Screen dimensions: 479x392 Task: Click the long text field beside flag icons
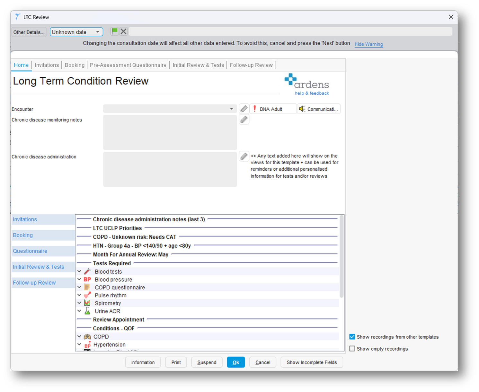(x=291, y=31)
